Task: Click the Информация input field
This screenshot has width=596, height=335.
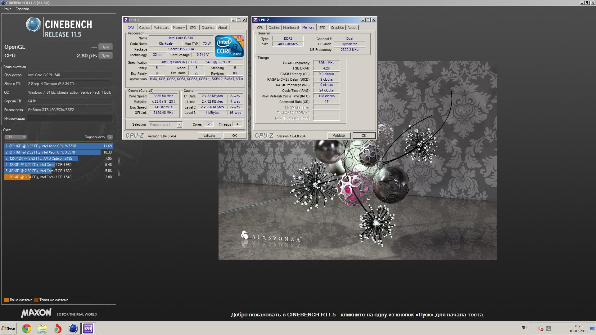Action: point(70,118)
